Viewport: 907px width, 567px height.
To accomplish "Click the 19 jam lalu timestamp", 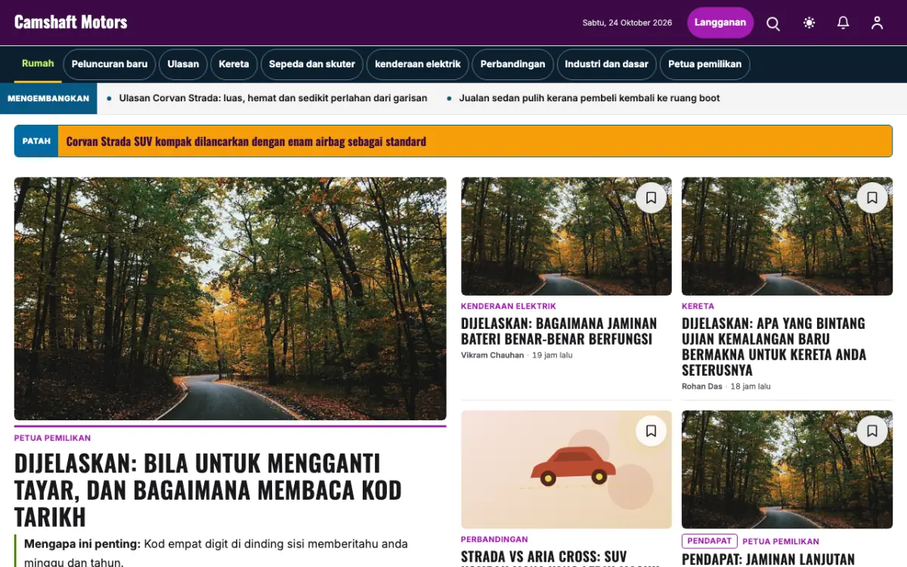I will coord(553,355).
